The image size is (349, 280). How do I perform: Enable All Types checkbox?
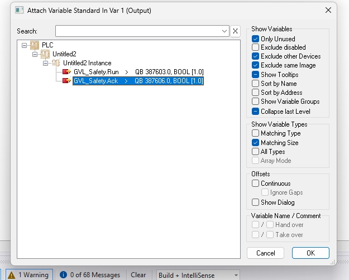point(255,152)
